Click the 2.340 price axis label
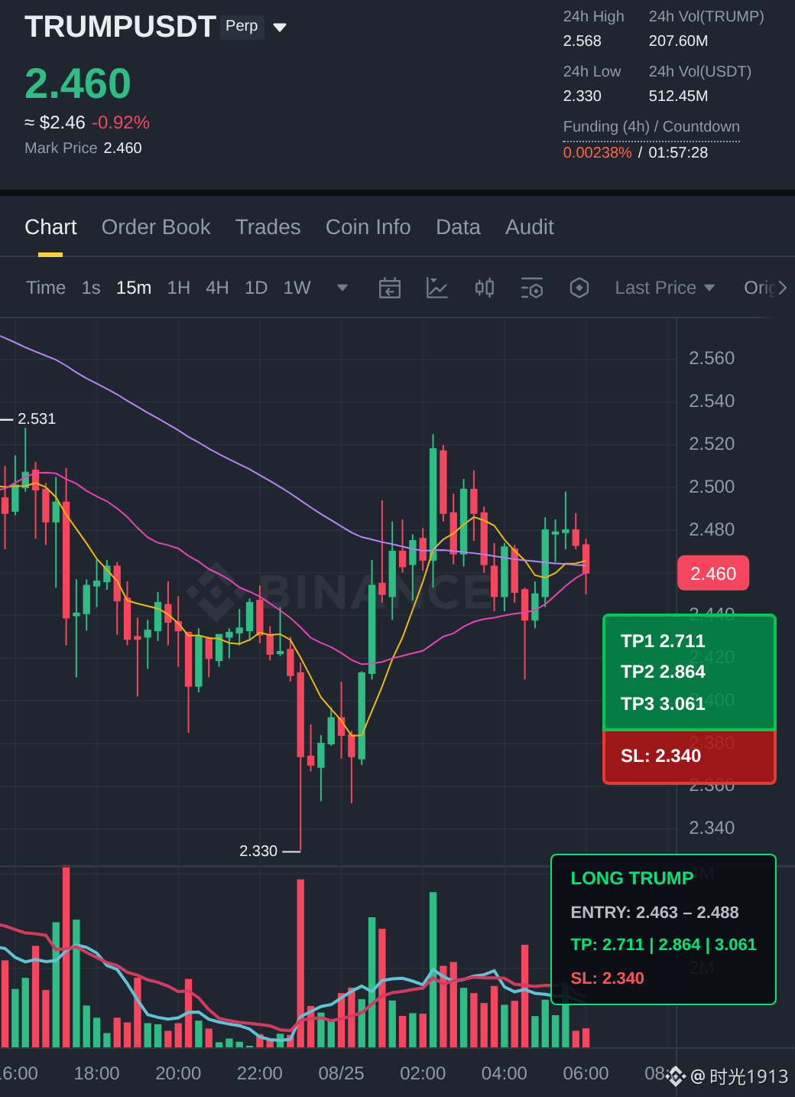Screen dimensions: 795x1097 click(x=712, y=828)
